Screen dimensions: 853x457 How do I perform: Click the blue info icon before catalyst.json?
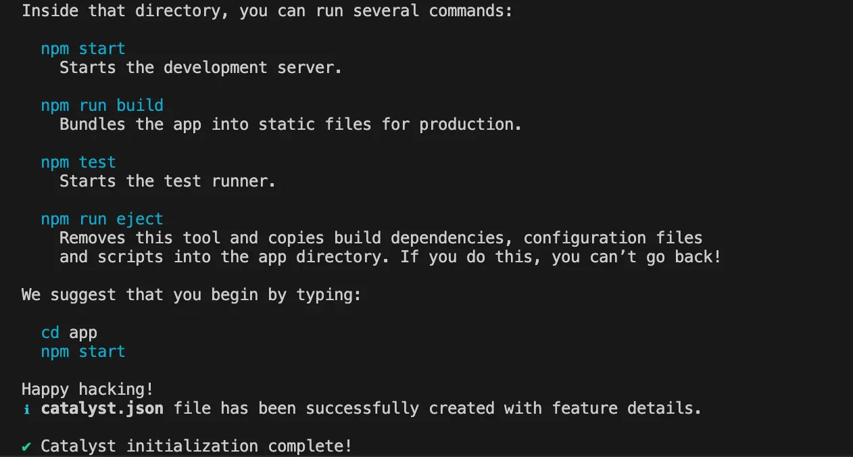pyautogui.click(x=26, y=409)
